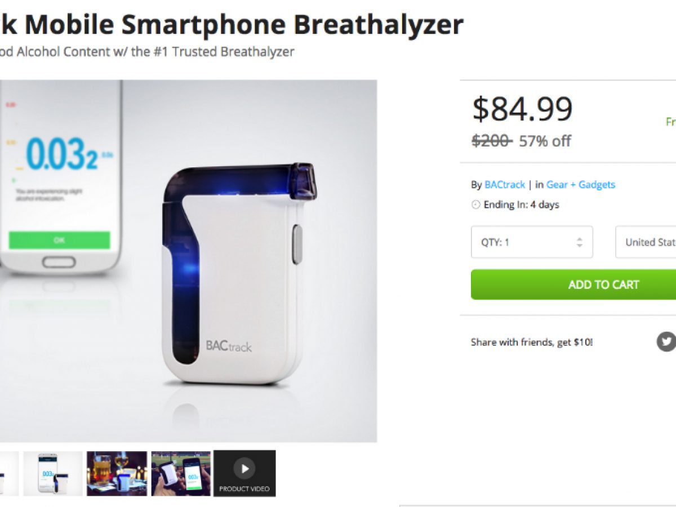The width and height of the screenshot is (676, 507).
Task: Open the QTY: 1 quantity dropdown
Action: [532, 242]
